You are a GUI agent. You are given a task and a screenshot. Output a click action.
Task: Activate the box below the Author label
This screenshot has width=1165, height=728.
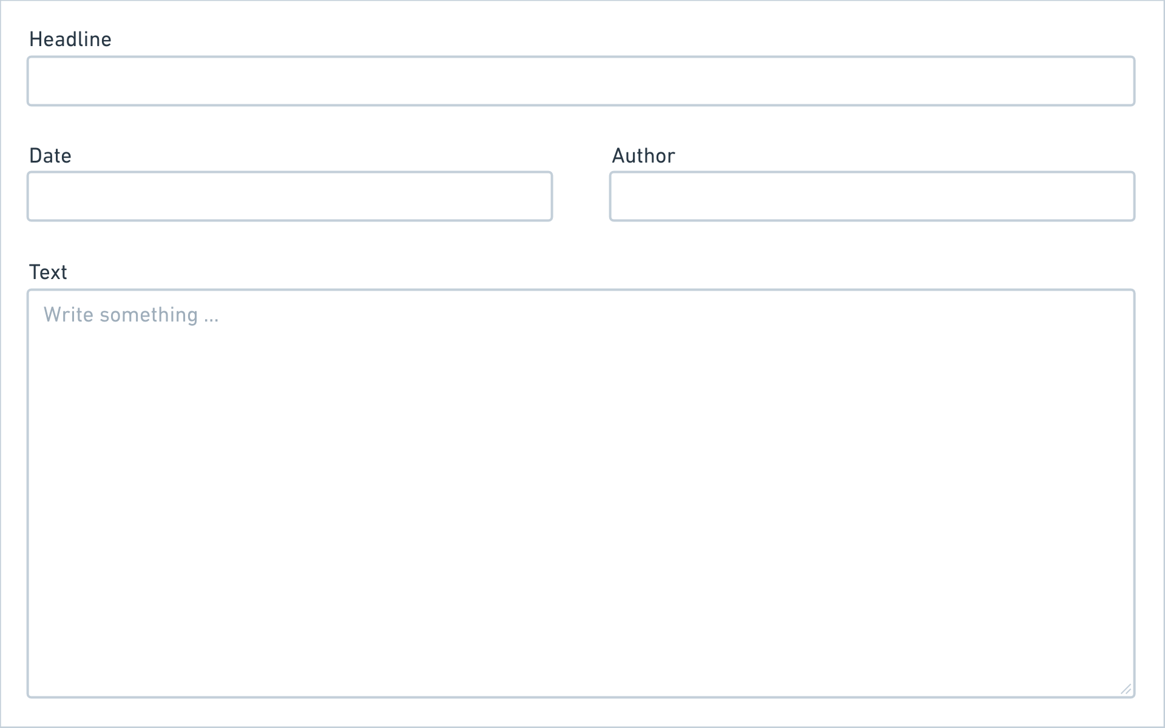click(x=872, y=197)
